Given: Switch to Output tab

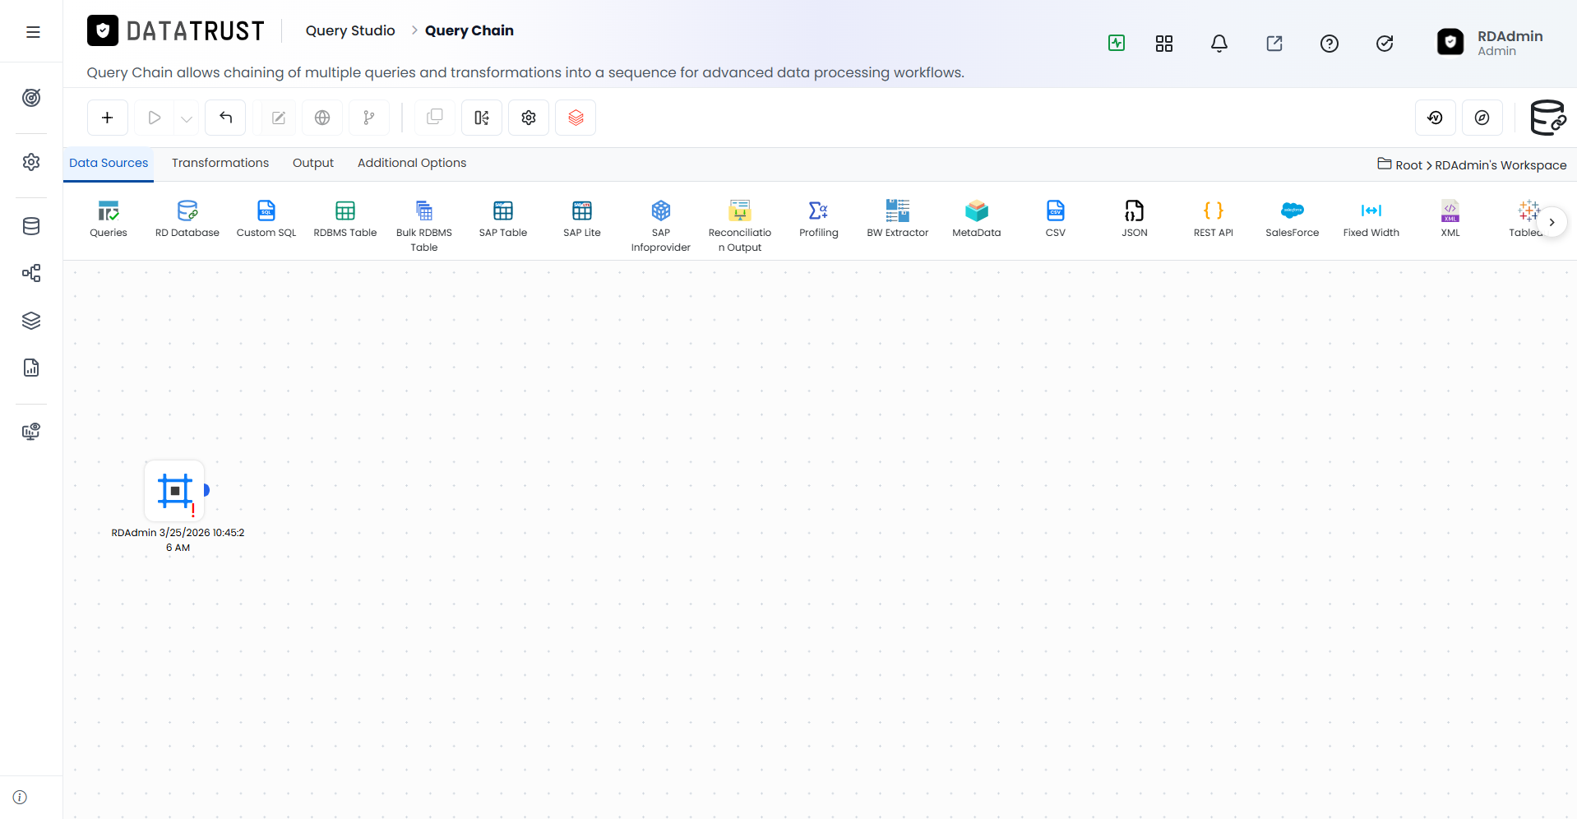Looking at the screenshot, I should coord(313,163).
